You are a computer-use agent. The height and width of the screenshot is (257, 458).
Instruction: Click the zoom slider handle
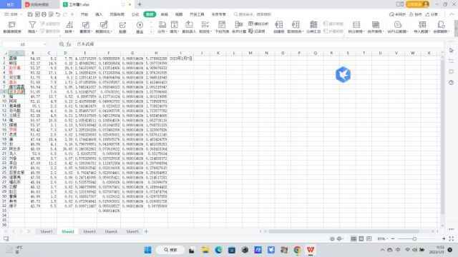point(414,239)
